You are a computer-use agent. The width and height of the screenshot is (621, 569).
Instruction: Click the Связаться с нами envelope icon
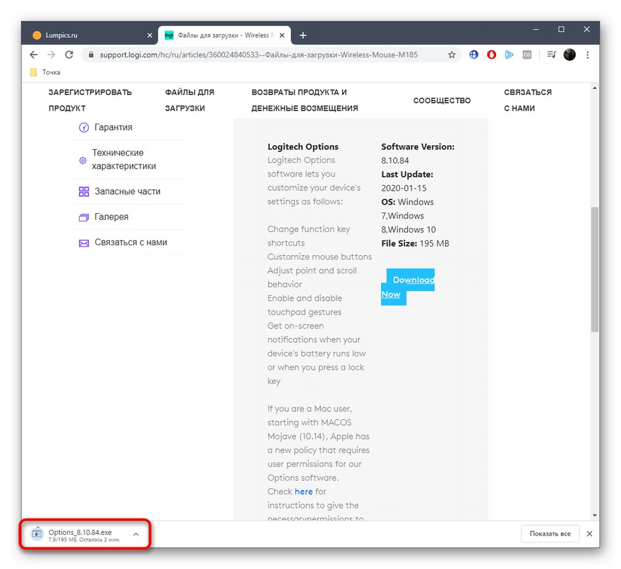pos(84,243)
